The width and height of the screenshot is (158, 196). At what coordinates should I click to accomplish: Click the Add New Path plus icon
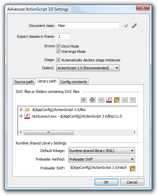coord(92,100)
